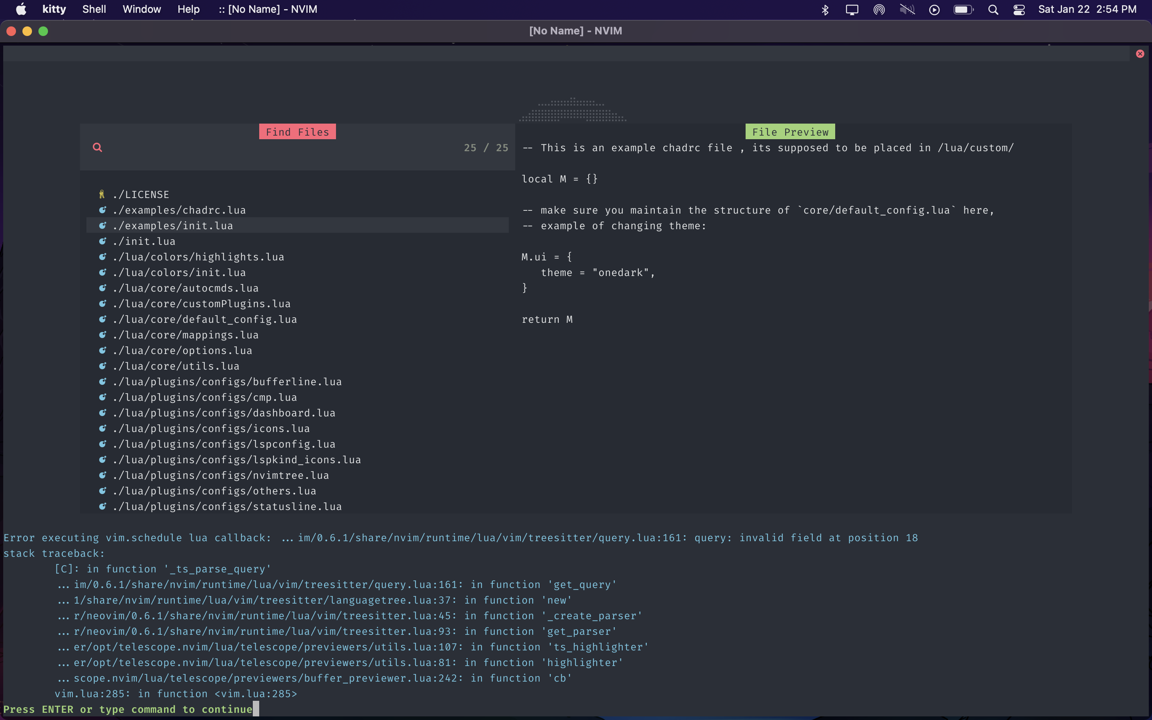
Task: Click lua icon beside ./lua/core/options.lua
Action: [102, 350]
